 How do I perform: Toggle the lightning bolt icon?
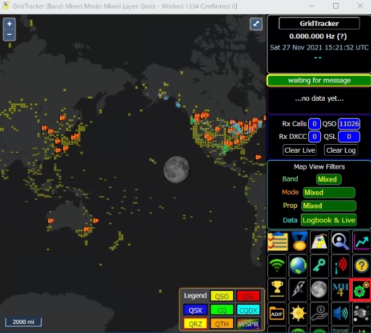click(x=298, y=290)
